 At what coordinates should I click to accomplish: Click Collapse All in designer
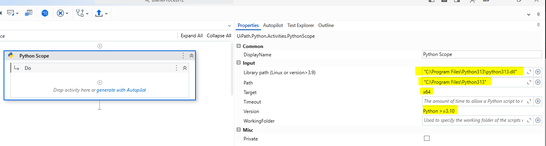[219, 36]
